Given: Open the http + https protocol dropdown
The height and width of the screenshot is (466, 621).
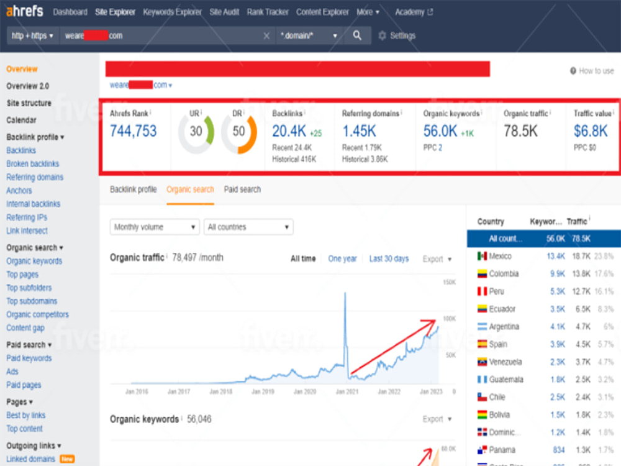Looking at the screenshot, I should [x=32, y=35].
